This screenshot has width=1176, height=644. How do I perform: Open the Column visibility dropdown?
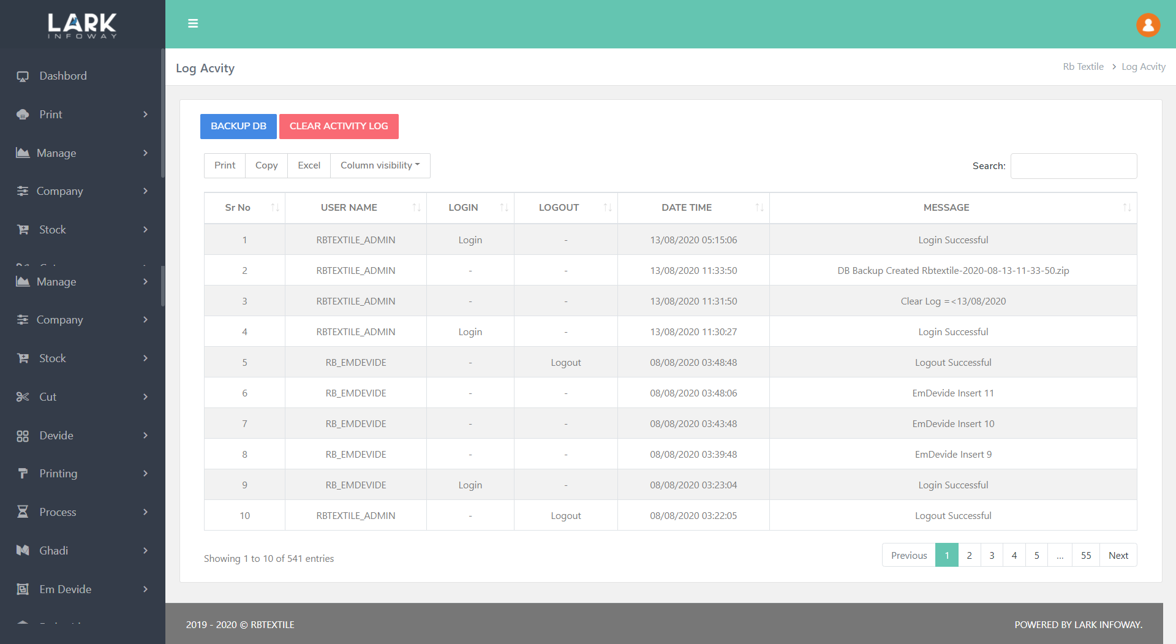coord(380,165)
